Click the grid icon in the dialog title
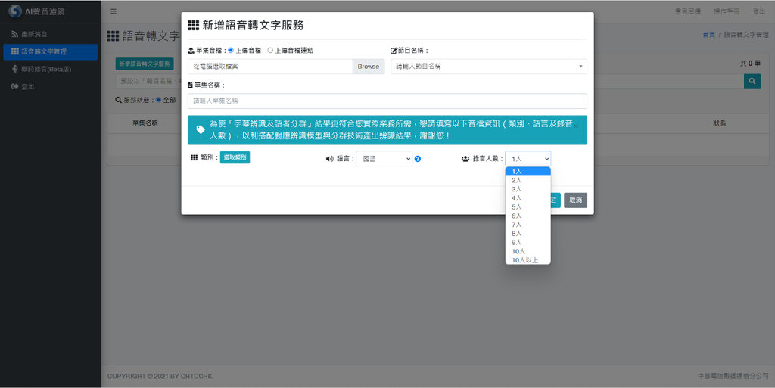 (x=193, y=25)
